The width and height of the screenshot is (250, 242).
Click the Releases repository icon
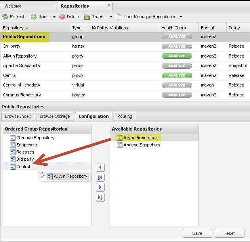(13, 152)
